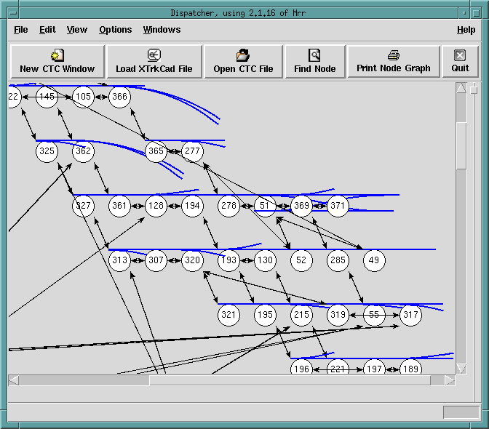
Task: Select node 221 in the graph
Action: pyautogui.click(x=338, y=367)
